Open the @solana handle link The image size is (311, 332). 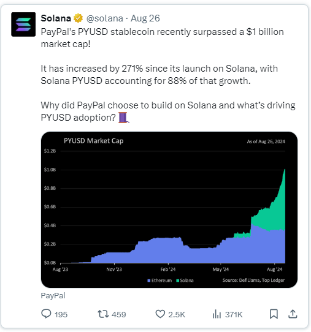click(x=105, y=18)
